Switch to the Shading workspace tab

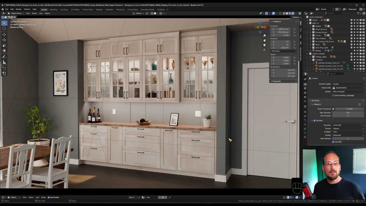click(99, 9)
